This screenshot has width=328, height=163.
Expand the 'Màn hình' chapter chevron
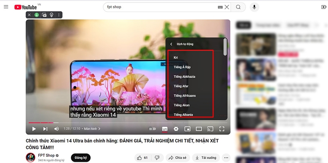pyautogui.click(x=99, y=129)
